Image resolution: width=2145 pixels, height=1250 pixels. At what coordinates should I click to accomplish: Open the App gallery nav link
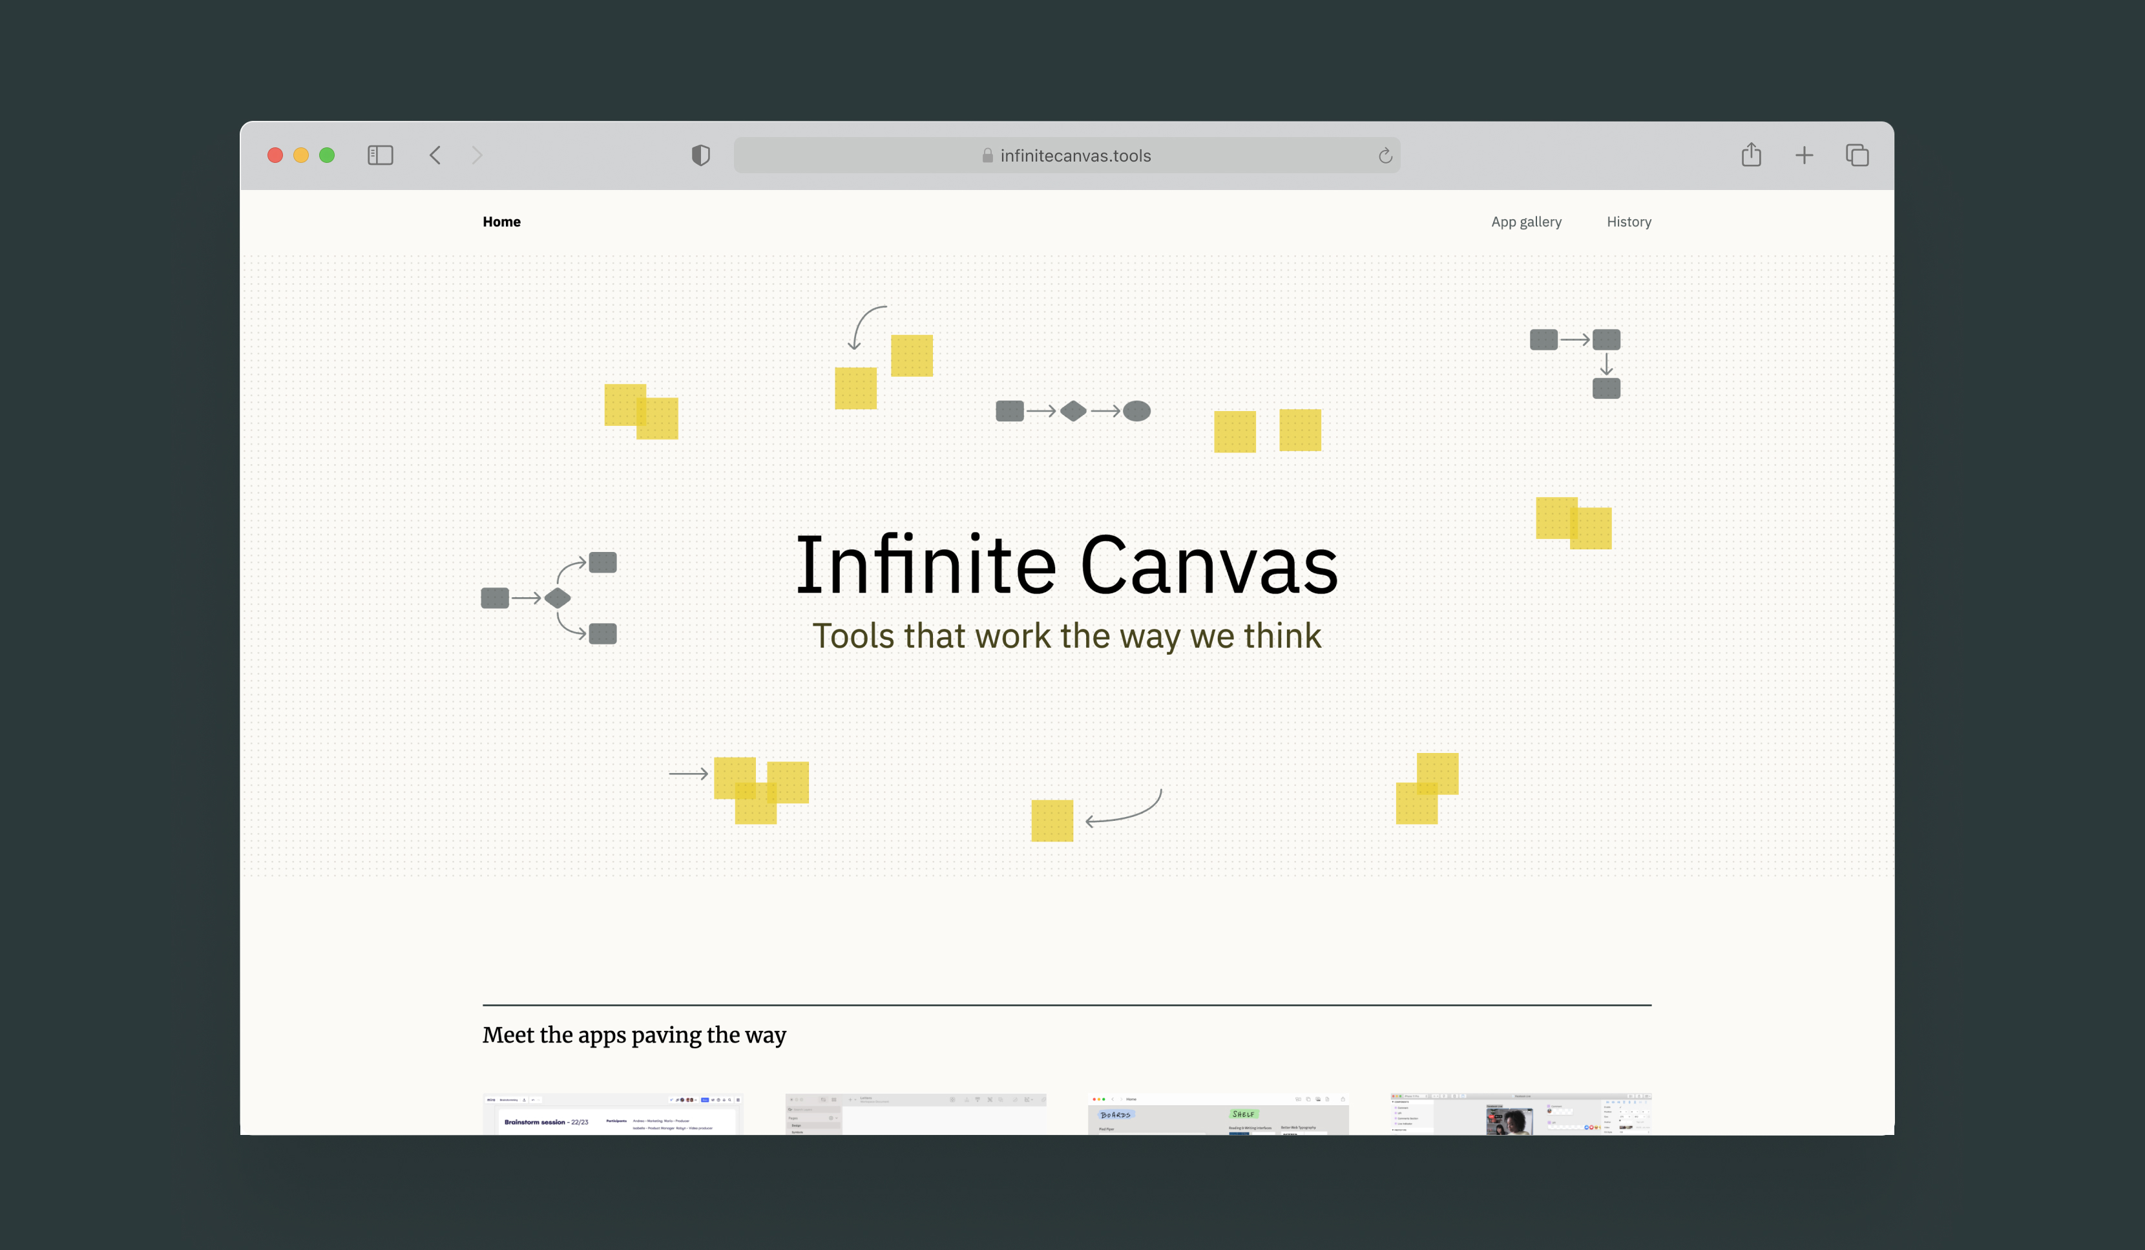point(1526,222)
